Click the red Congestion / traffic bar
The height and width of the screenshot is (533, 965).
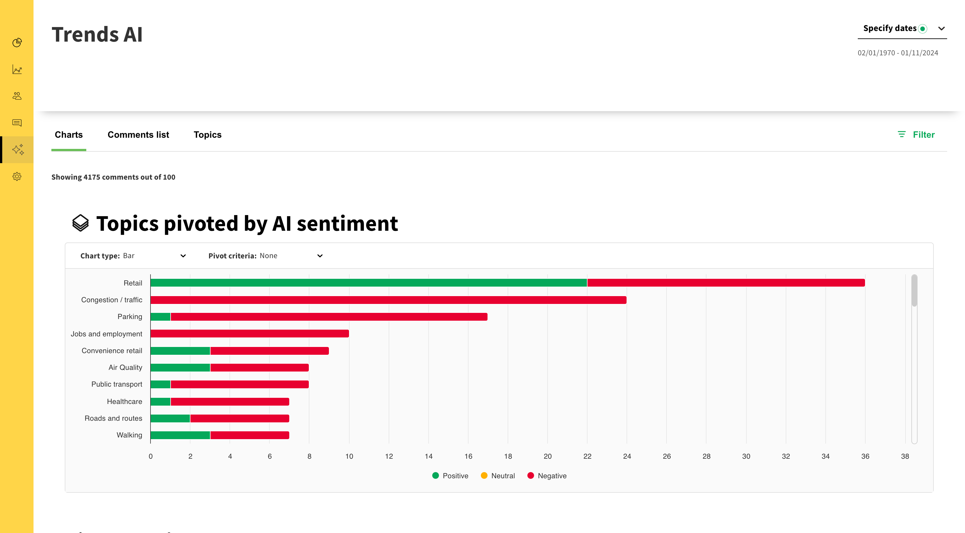click(x=388, y=300)
